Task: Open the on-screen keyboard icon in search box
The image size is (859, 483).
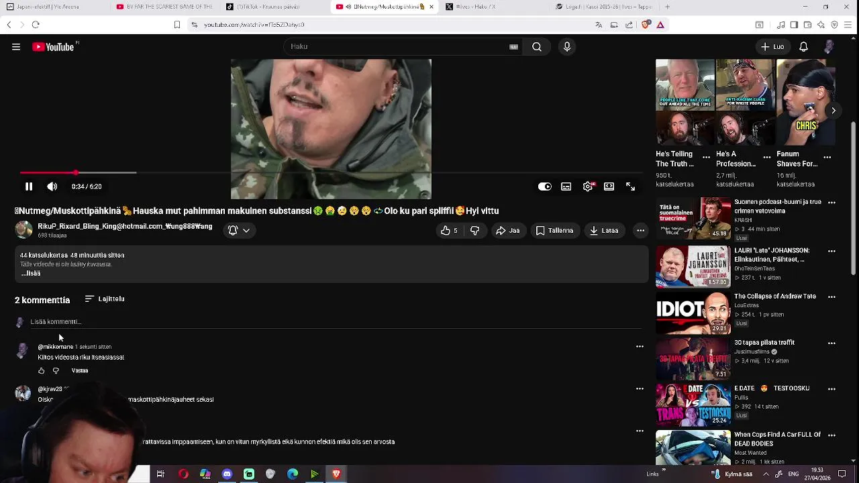Action: [513, 46]
